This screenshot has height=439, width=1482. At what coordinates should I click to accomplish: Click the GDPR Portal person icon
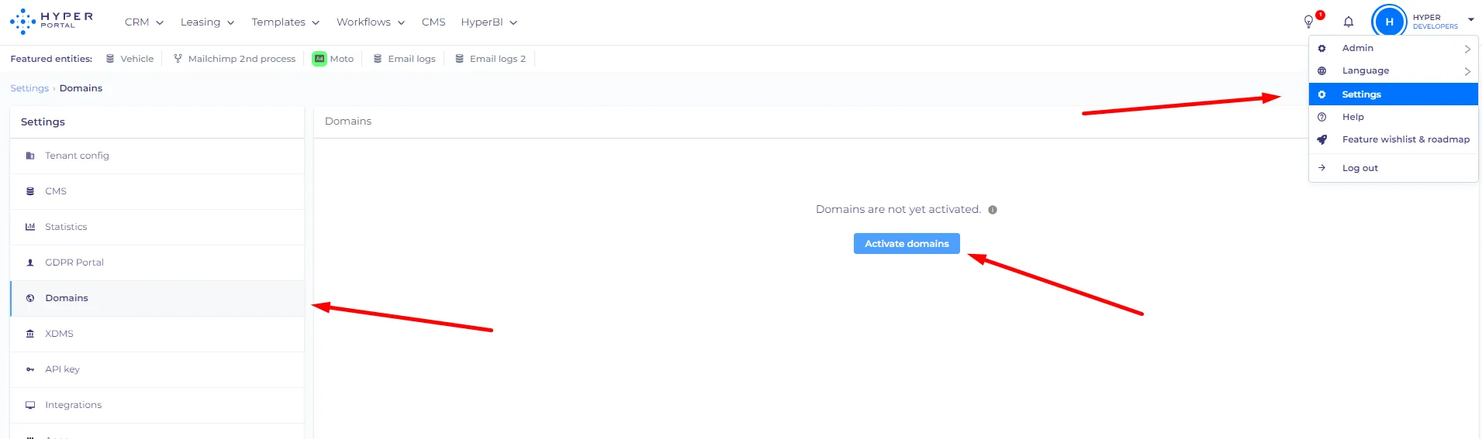click(x=30, y=262)
